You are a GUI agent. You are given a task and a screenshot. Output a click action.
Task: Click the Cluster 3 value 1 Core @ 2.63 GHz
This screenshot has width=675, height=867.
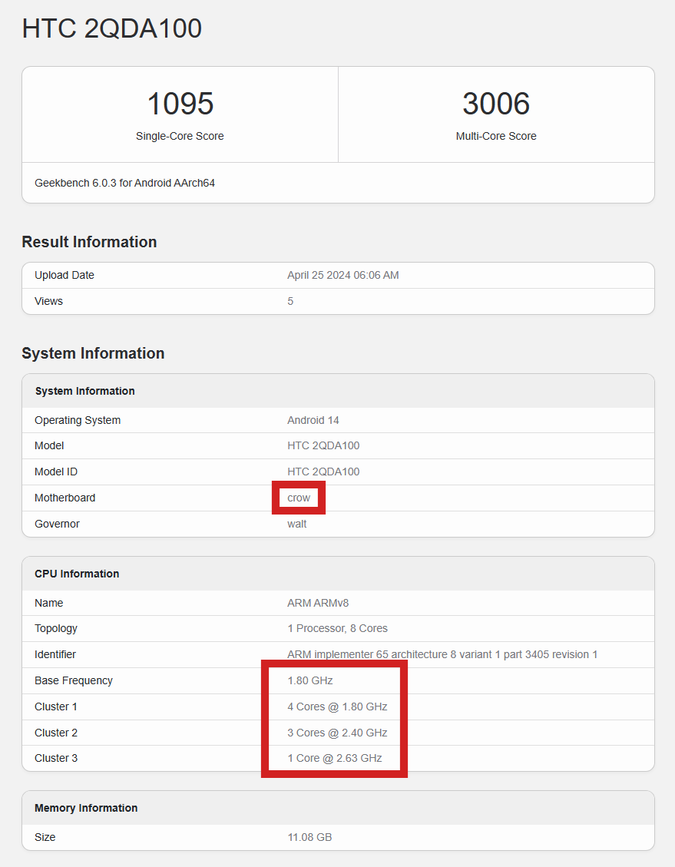(334, 758)
